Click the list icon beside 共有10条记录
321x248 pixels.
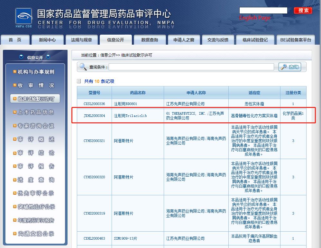[x=79, y=81]
